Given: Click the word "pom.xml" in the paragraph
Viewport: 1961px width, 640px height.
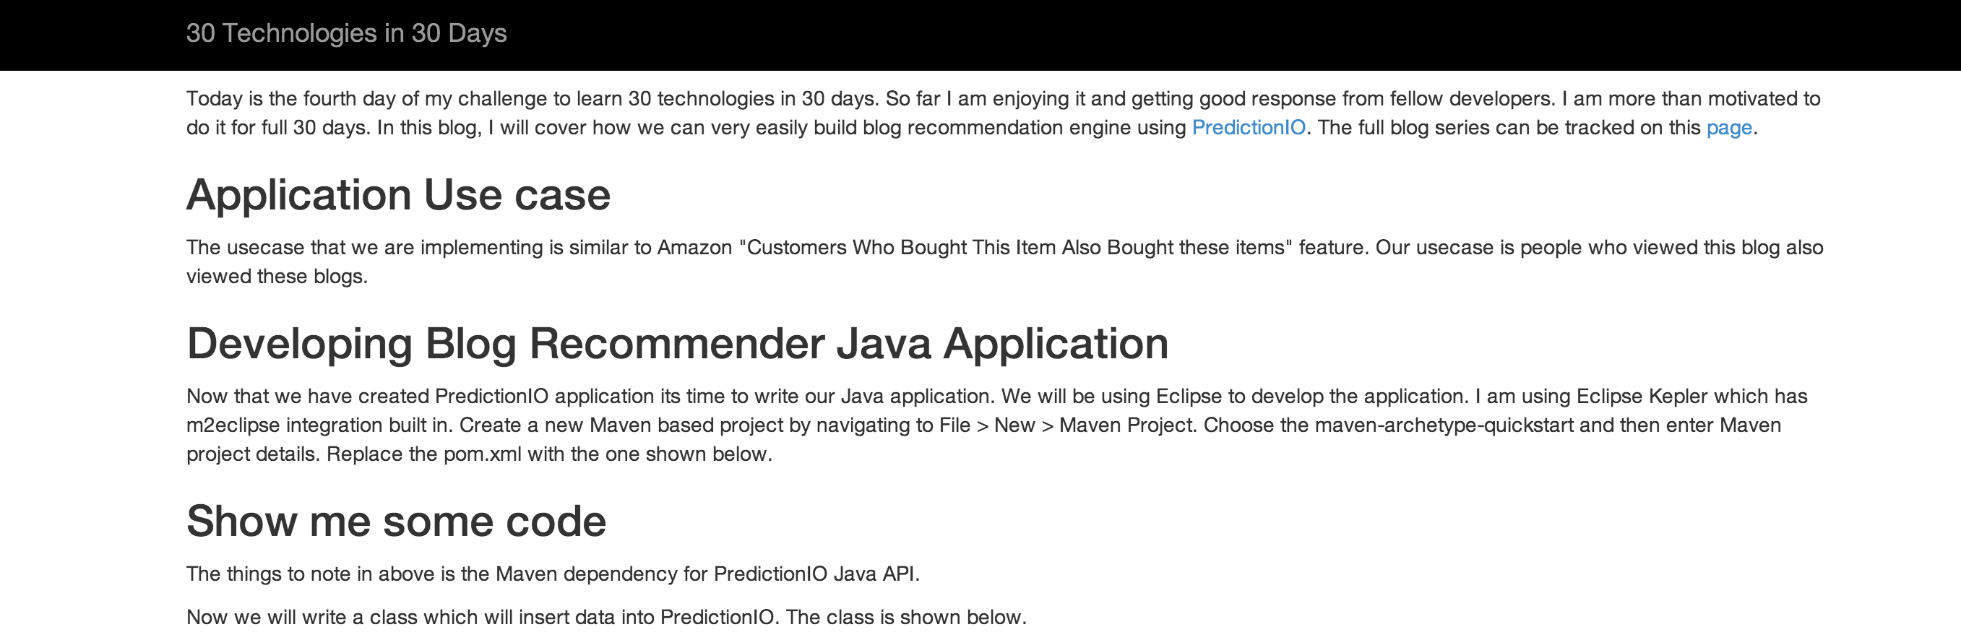Looking at the screenshot, I should [483, 454].
